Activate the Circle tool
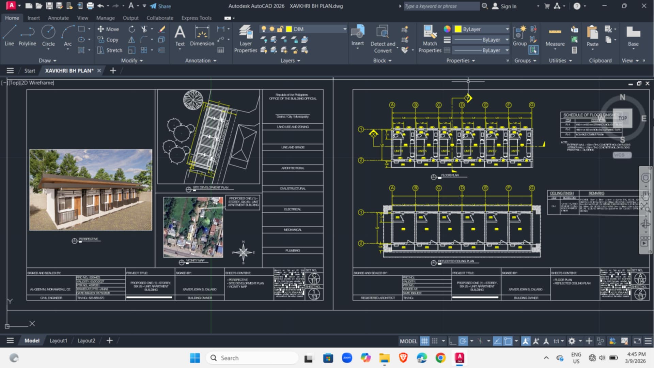This screenshot has width=654, height=368. click(x=48, y=36)
